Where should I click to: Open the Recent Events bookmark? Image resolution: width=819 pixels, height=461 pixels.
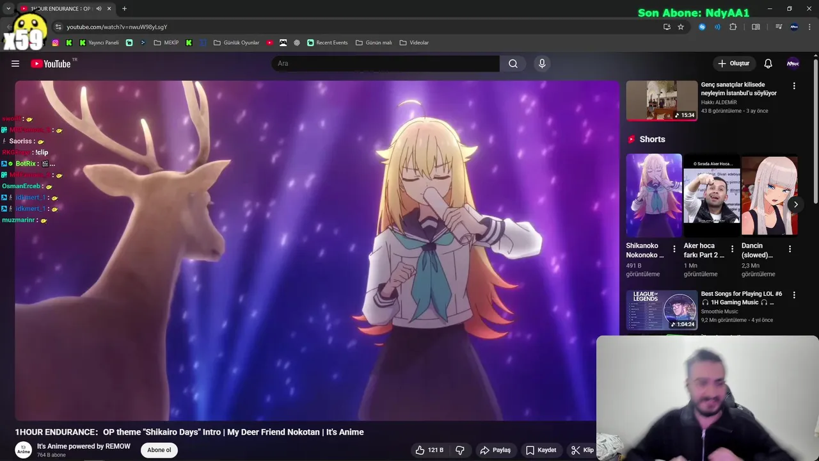pos(327,43)
